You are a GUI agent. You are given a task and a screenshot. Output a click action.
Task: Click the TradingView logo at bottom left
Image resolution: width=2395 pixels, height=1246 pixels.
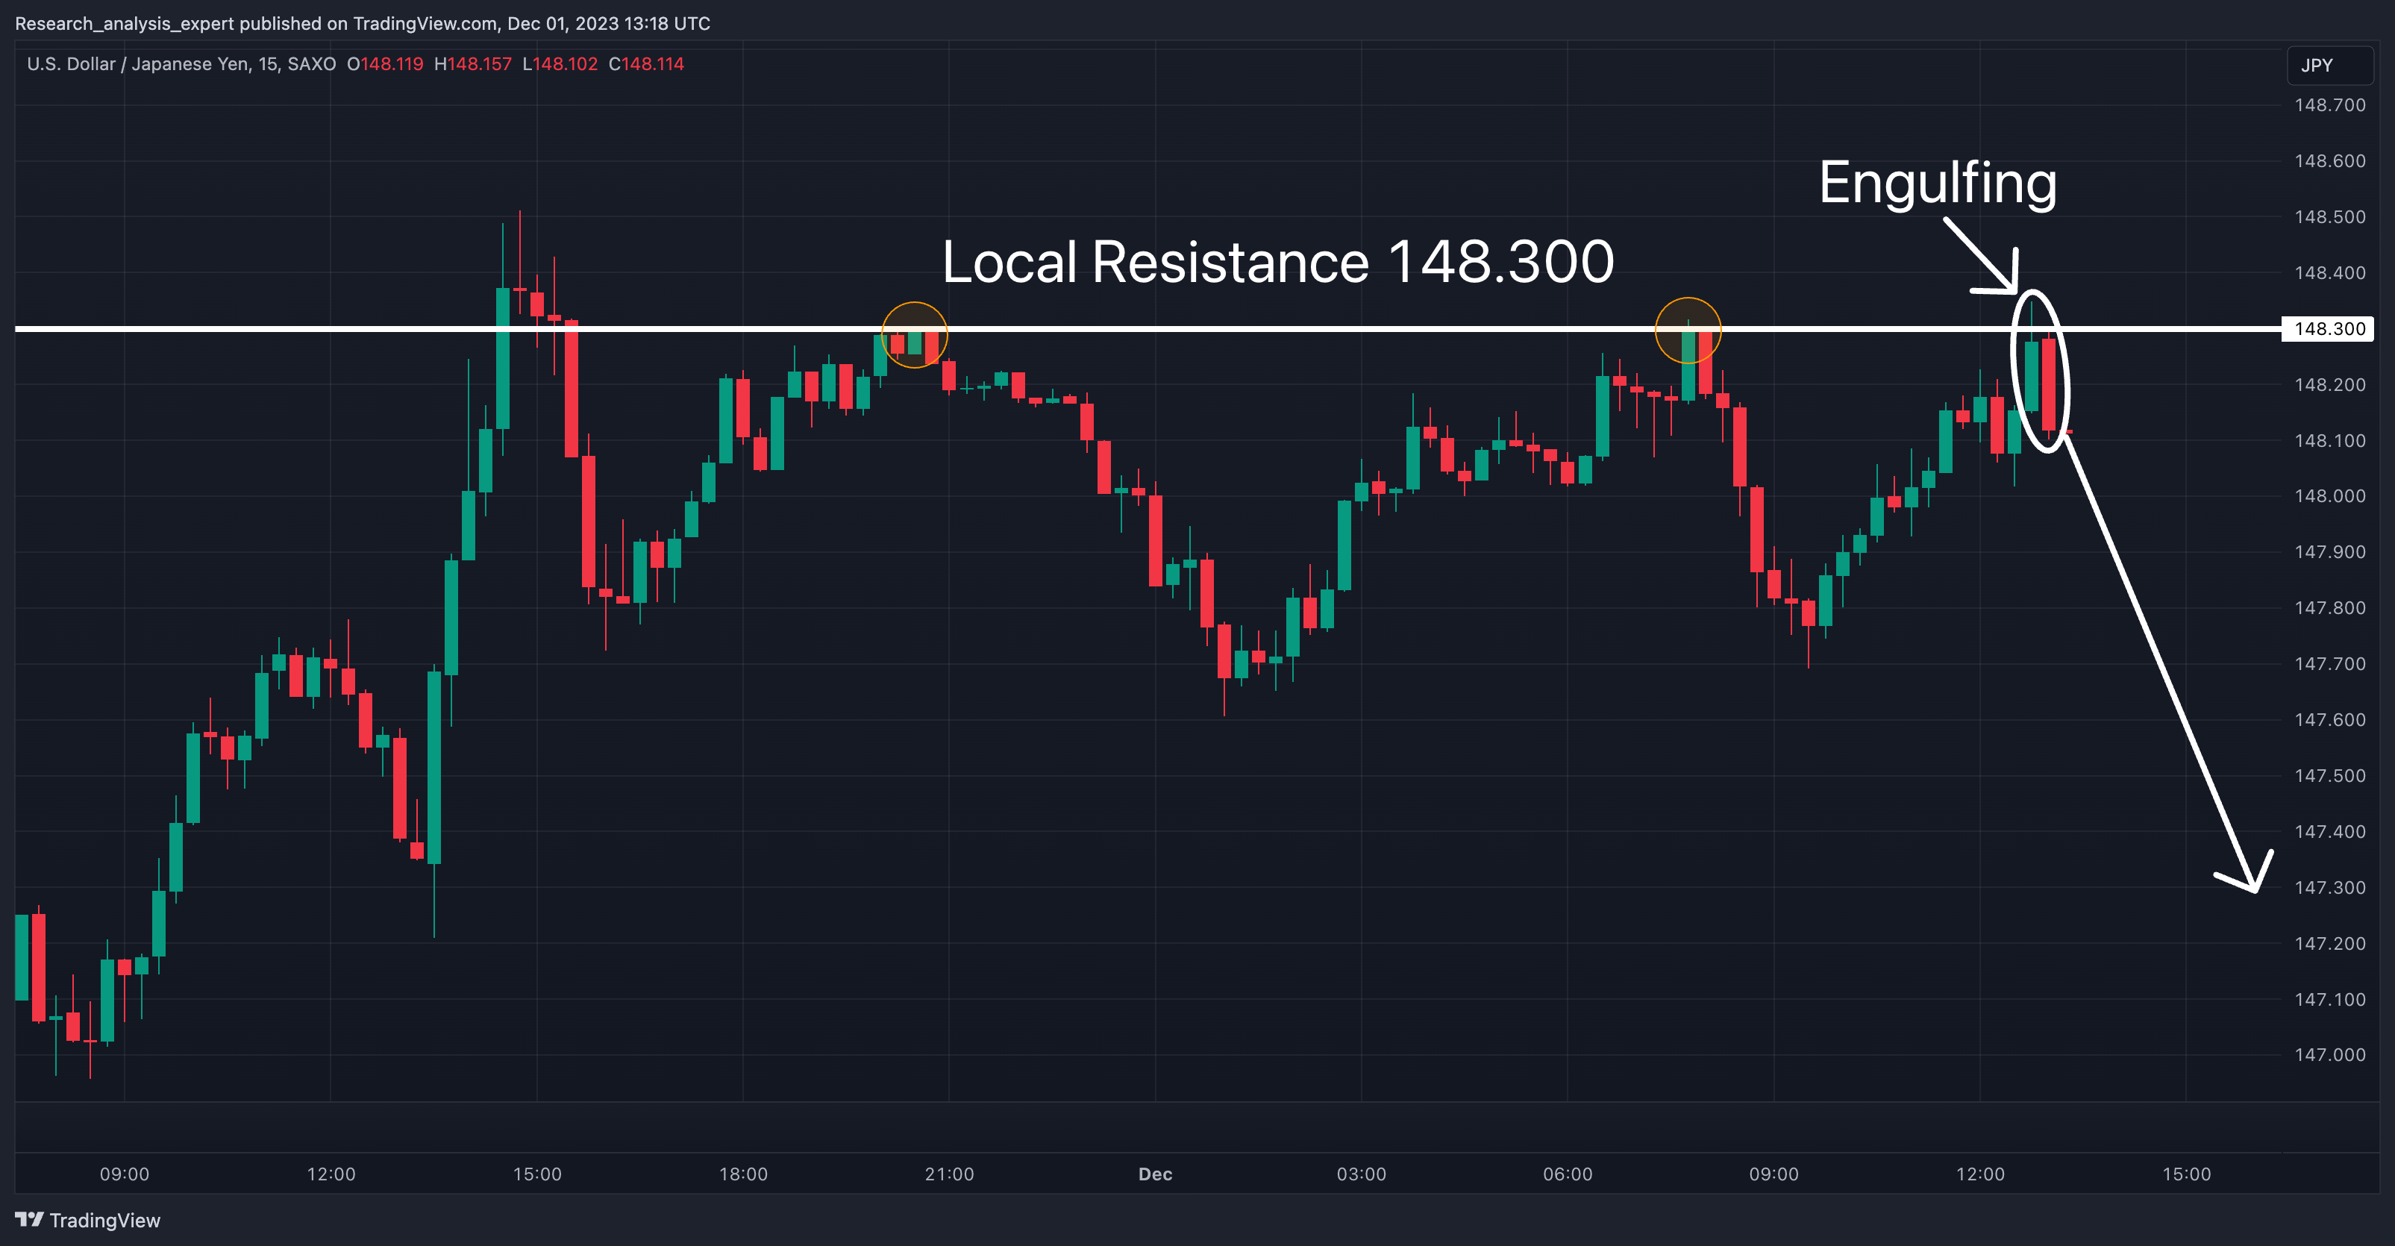pos(87,1220)
